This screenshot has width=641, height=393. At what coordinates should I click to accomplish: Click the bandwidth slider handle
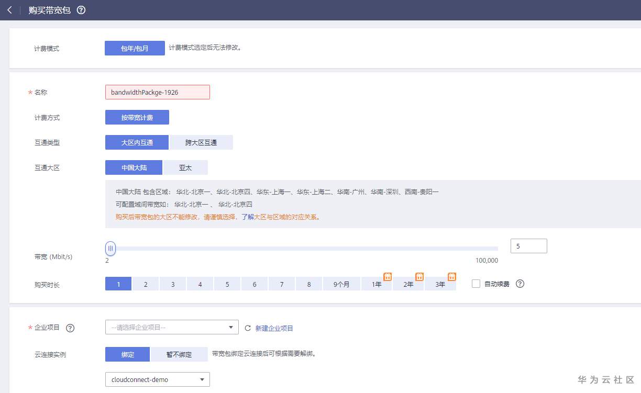[110, 249]
